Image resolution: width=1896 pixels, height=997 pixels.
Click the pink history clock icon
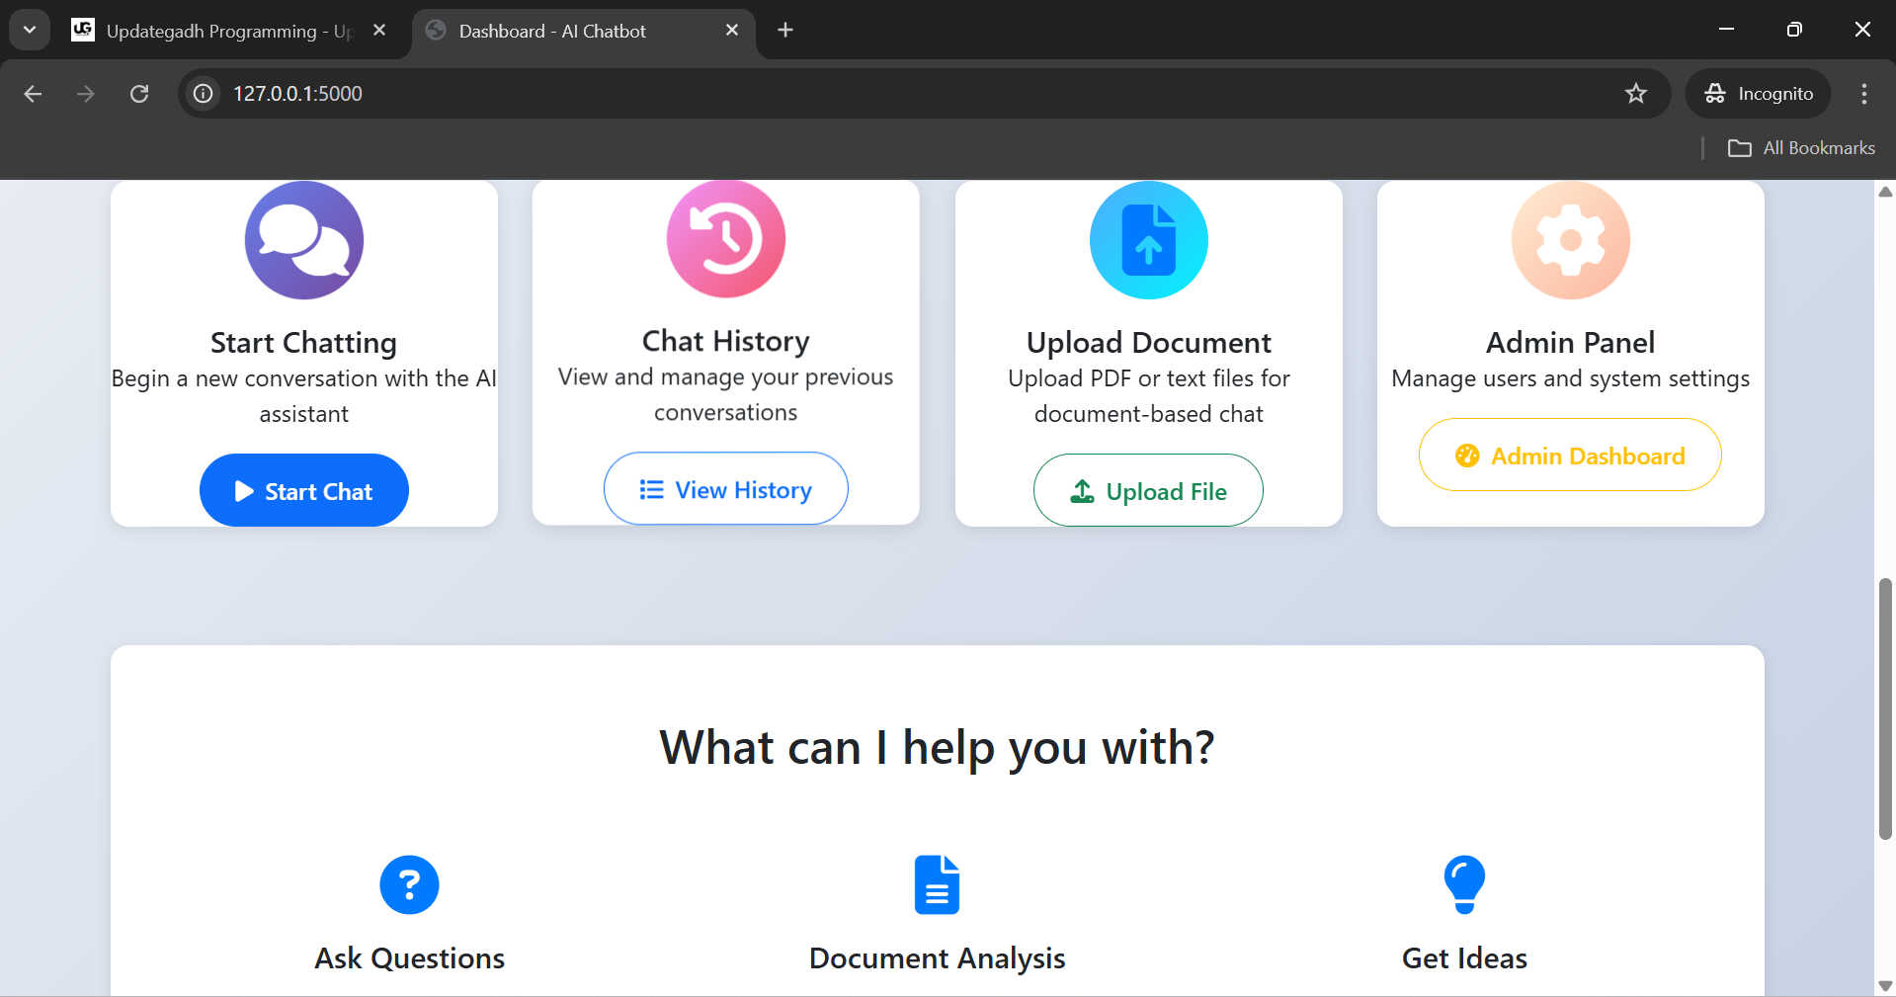click(726, 239)
